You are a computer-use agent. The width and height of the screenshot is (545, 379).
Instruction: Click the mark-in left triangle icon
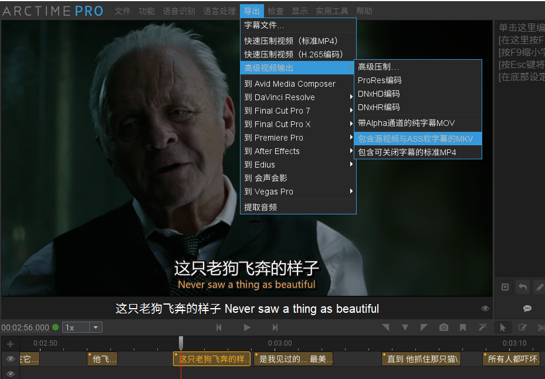pyautogui.click(x=385, y=327)
